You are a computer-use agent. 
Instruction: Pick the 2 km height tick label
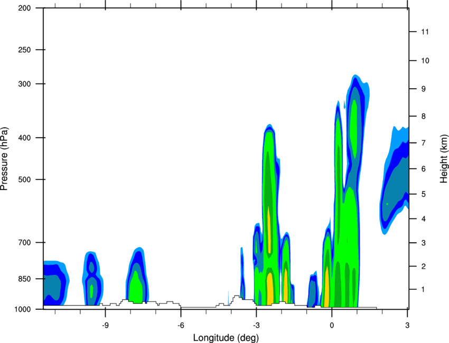coord(423,266)
